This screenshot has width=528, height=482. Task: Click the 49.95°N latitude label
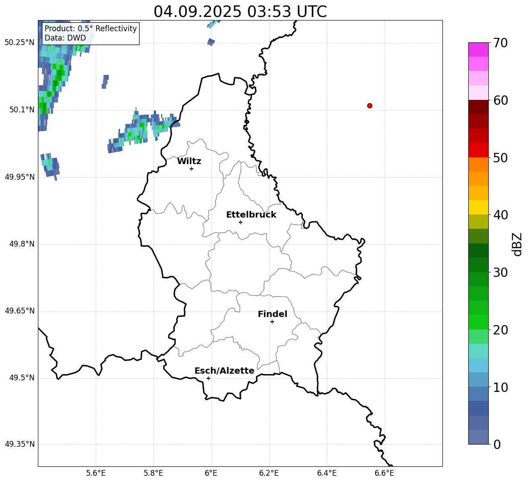pyautogui.click(x=20, y=177)
